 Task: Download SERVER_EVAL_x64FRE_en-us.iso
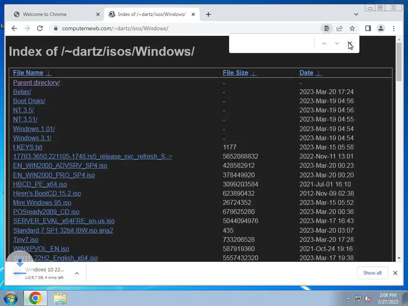[x=64, y=221]
